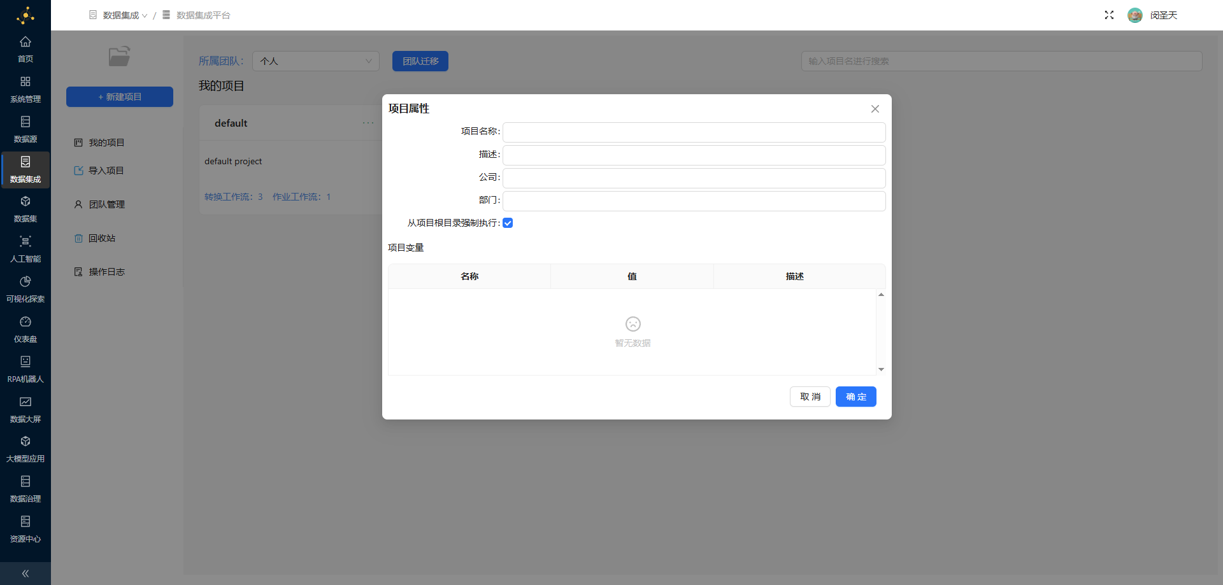Click the variable table scrollbar down arrow
Screen dimensions: 1223x585
(881, 369)
